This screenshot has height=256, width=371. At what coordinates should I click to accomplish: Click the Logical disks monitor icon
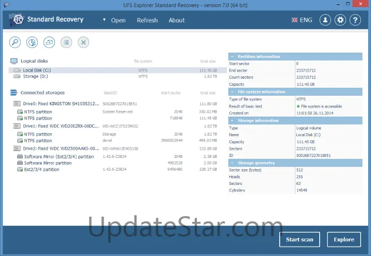14,61
